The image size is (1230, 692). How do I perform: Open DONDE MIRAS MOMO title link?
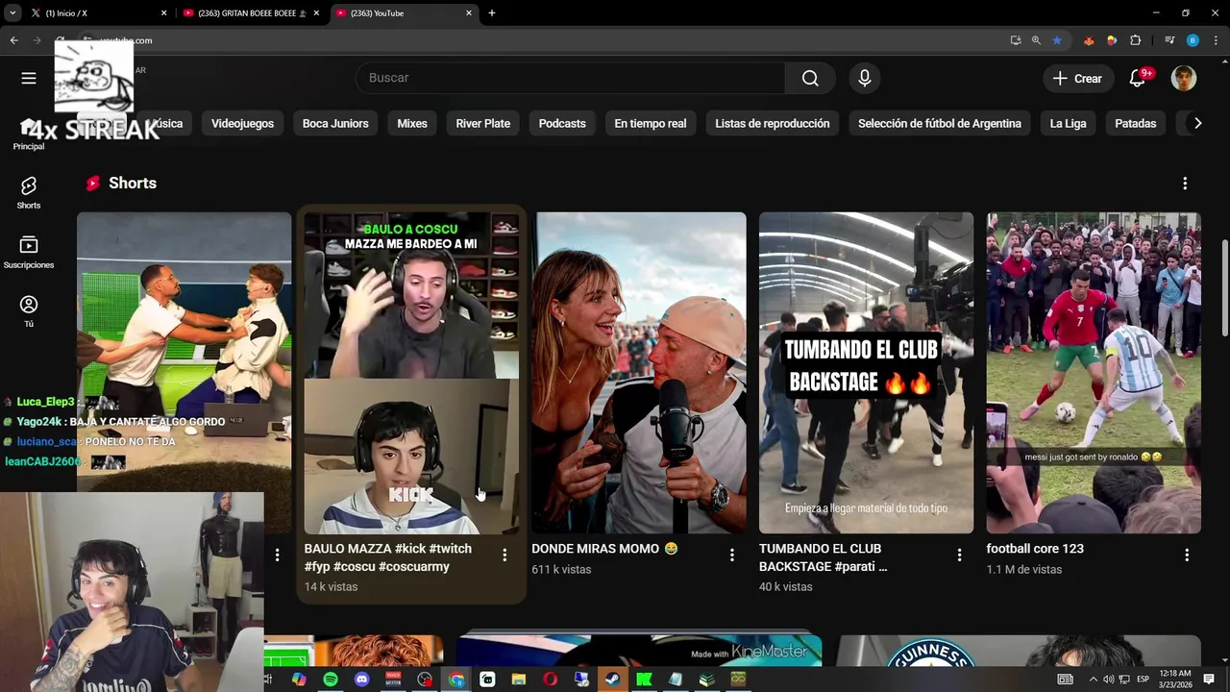[604, 549]
